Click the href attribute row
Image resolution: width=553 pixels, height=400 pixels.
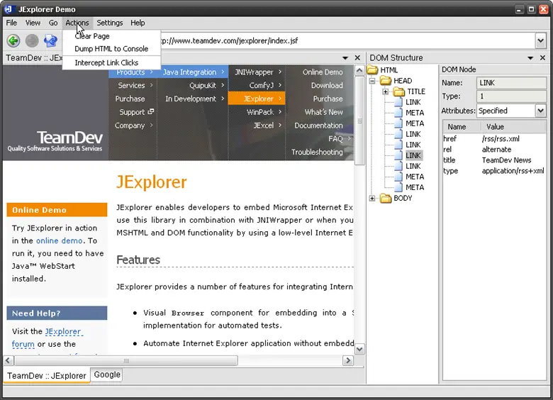(494, 139)
